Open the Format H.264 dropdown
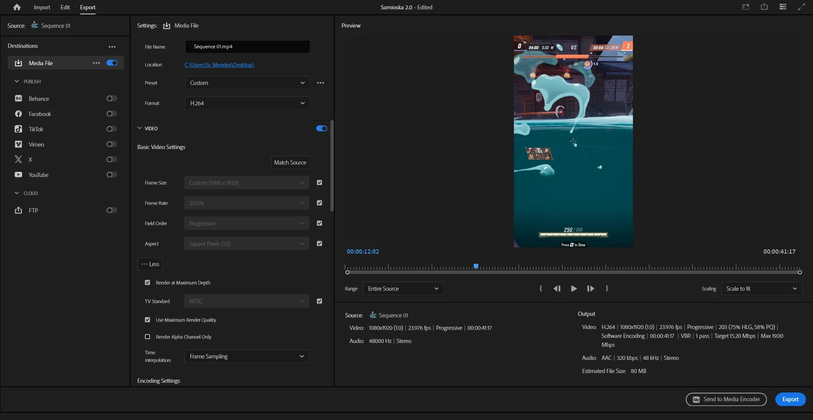Viewport: 813px width, 420px height. pos(247,103)
